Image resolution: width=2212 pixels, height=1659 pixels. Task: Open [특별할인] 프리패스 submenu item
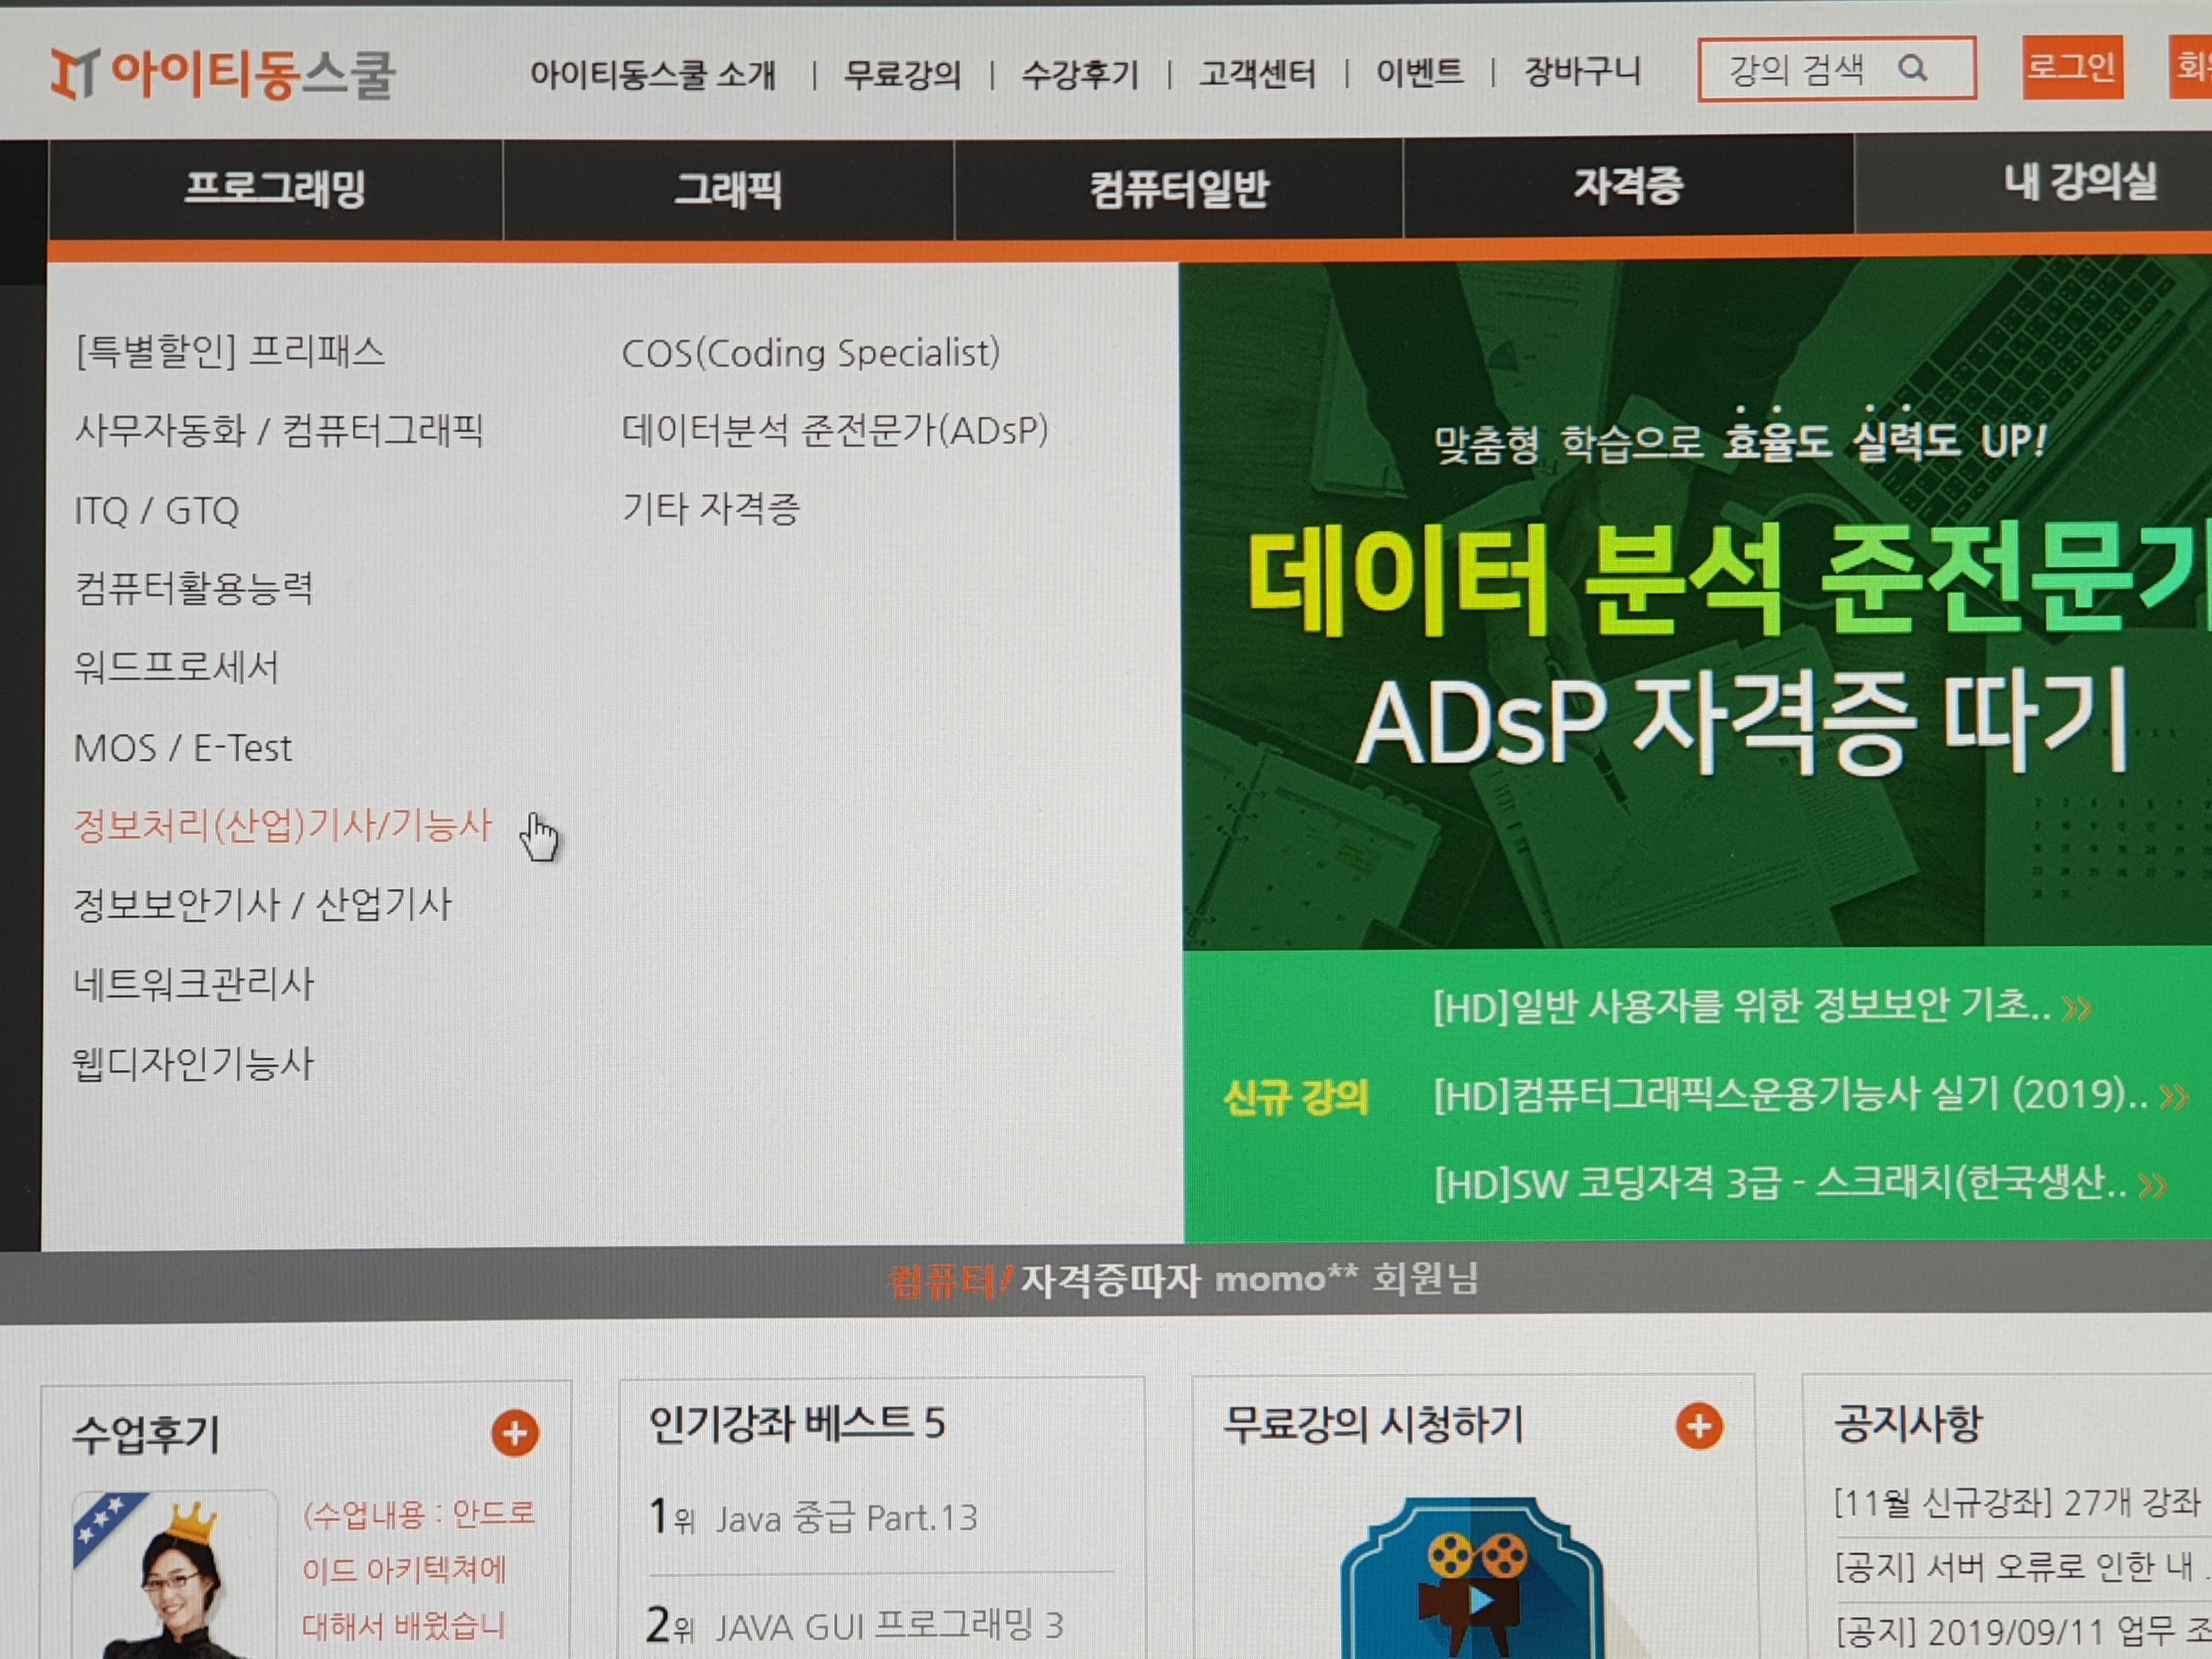pos(230,352)
